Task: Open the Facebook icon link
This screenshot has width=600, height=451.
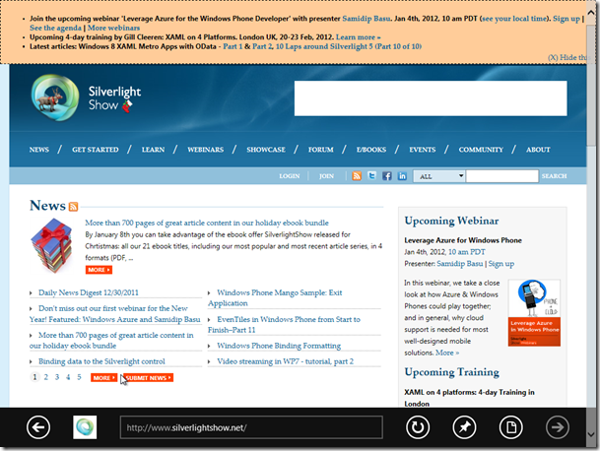Action: (x=387, y=176)
